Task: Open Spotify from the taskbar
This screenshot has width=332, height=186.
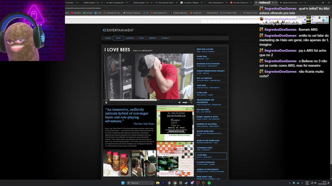Action: click(x=209, y=183)
